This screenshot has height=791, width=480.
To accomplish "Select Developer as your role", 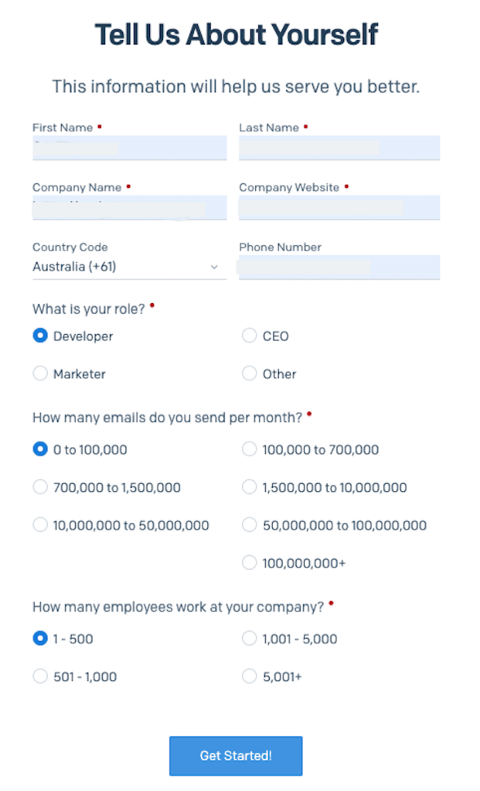I will point(40,336).
